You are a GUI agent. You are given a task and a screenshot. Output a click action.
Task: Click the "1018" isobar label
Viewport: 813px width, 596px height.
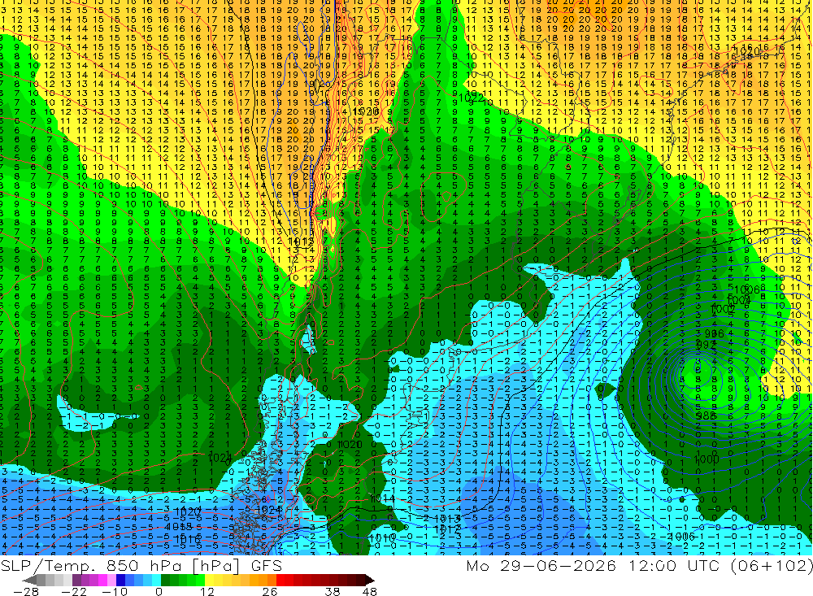tap(179, 527)
